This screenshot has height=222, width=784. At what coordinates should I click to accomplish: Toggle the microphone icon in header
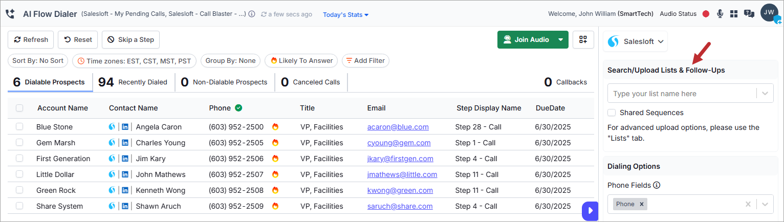[720, 14]
